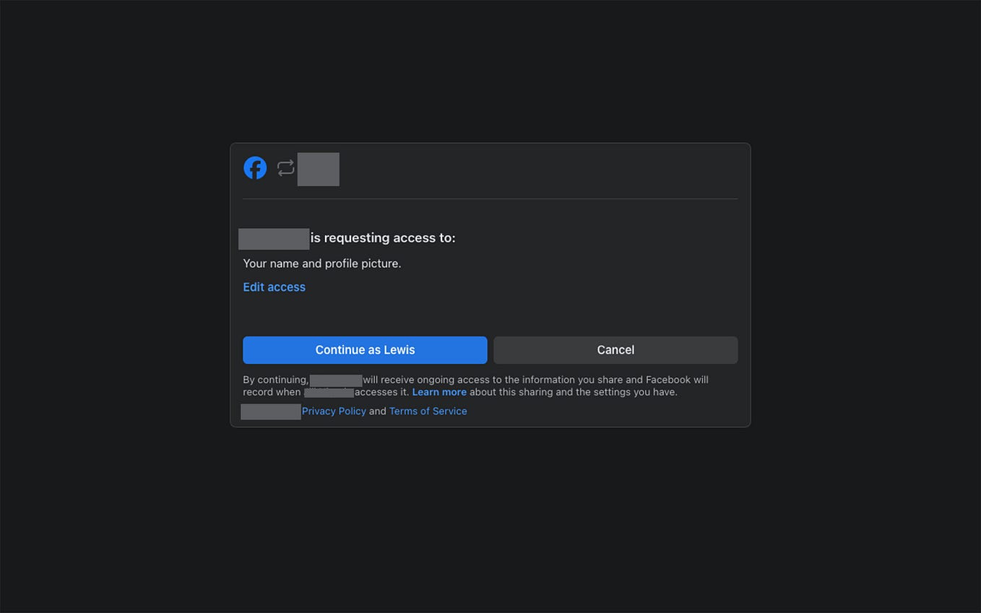Click the redacted app name before the heading

tap(274, 238)
